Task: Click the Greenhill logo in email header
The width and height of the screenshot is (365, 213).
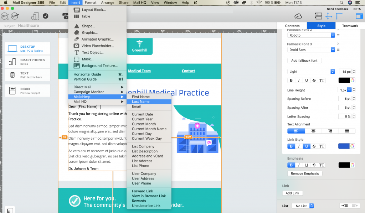Action: 139,47
